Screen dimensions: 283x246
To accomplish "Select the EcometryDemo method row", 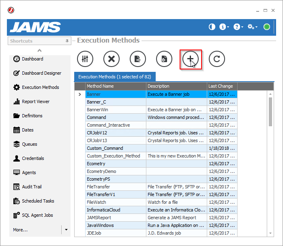I will (161, 171).
